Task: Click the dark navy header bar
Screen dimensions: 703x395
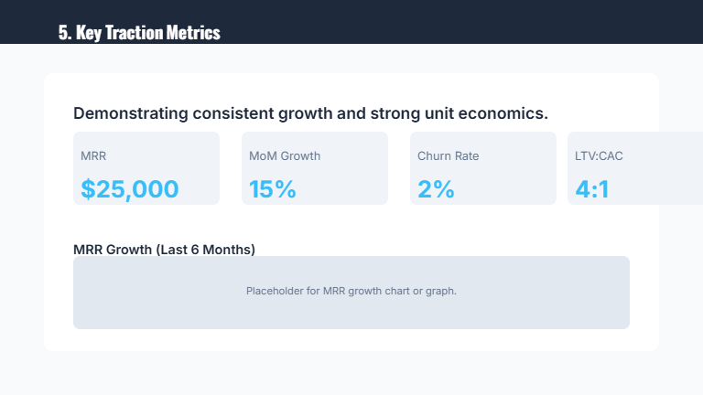Action: click(x=458, y=20)
